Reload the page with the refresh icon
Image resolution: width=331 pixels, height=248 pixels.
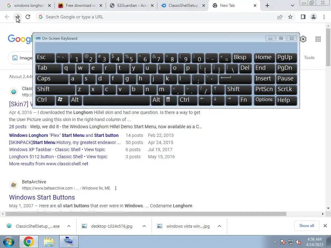[x=28, y=17]
